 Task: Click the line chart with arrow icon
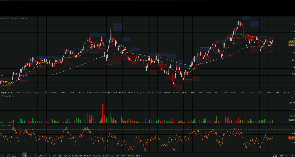tap(274, 155)
